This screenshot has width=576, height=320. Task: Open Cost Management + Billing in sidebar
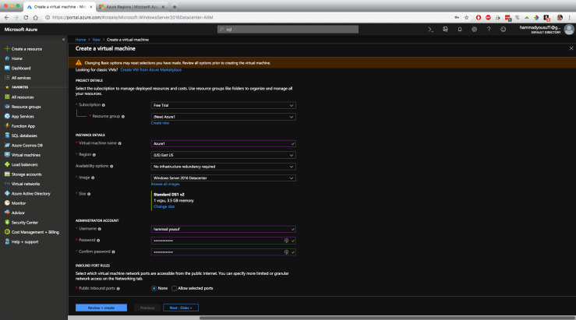[34, 232]
